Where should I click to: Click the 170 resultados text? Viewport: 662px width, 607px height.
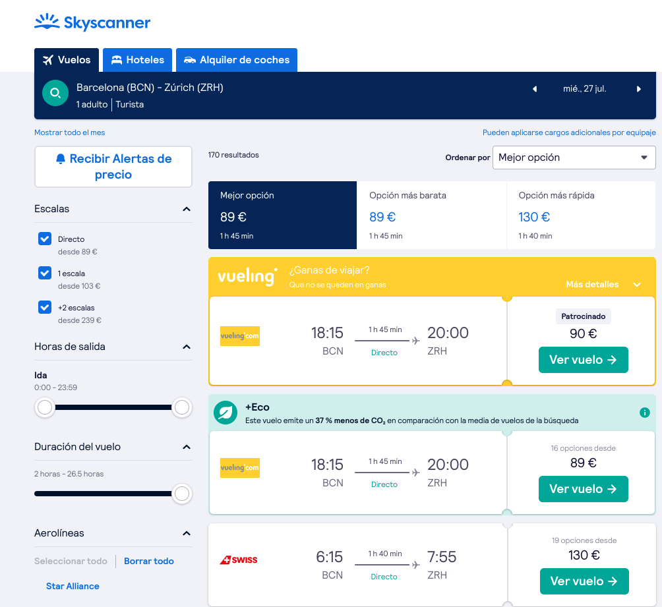pos(233,155)
